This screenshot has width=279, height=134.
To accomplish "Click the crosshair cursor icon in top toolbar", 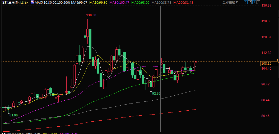I will 246,2.
